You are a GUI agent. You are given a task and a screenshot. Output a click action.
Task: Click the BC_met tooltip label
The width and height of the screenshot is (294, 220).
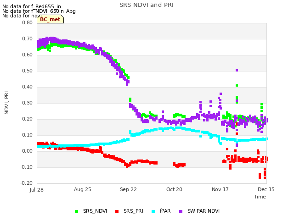coord(50,19)
